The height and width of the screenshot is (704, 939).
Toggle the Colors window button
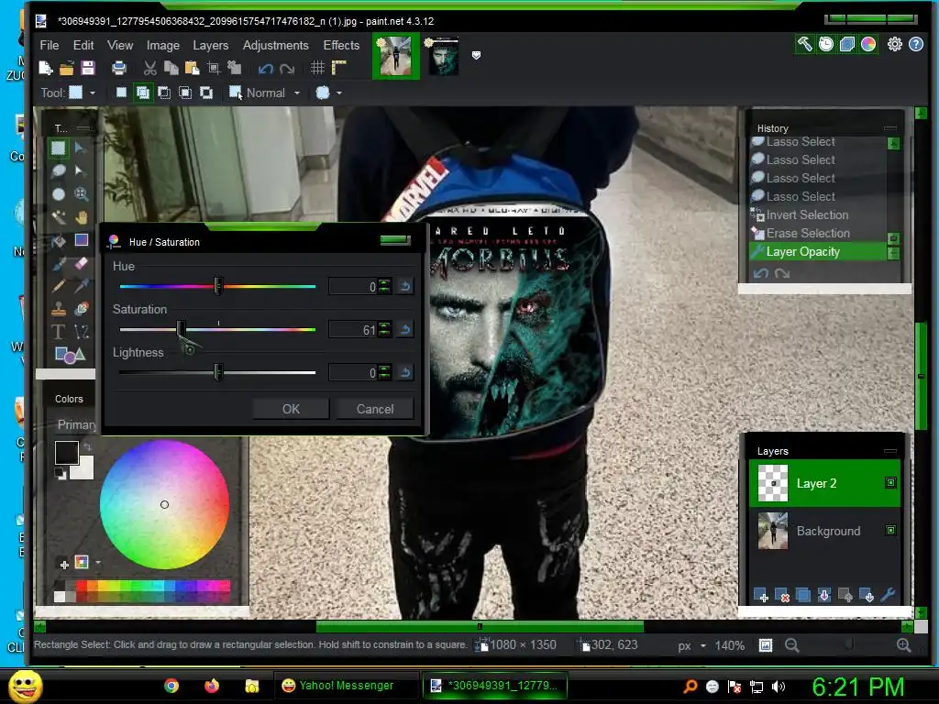[x=868, y=44]
